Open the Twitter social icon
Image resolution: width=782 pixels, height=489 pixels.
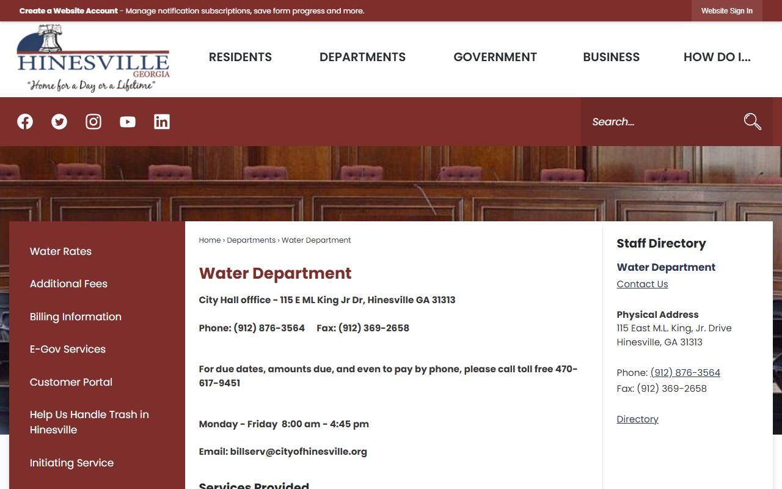[x=59, y=122]
